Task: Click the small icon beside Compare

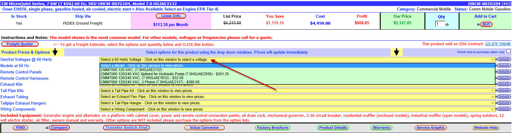Action: [x=47, y=128]
